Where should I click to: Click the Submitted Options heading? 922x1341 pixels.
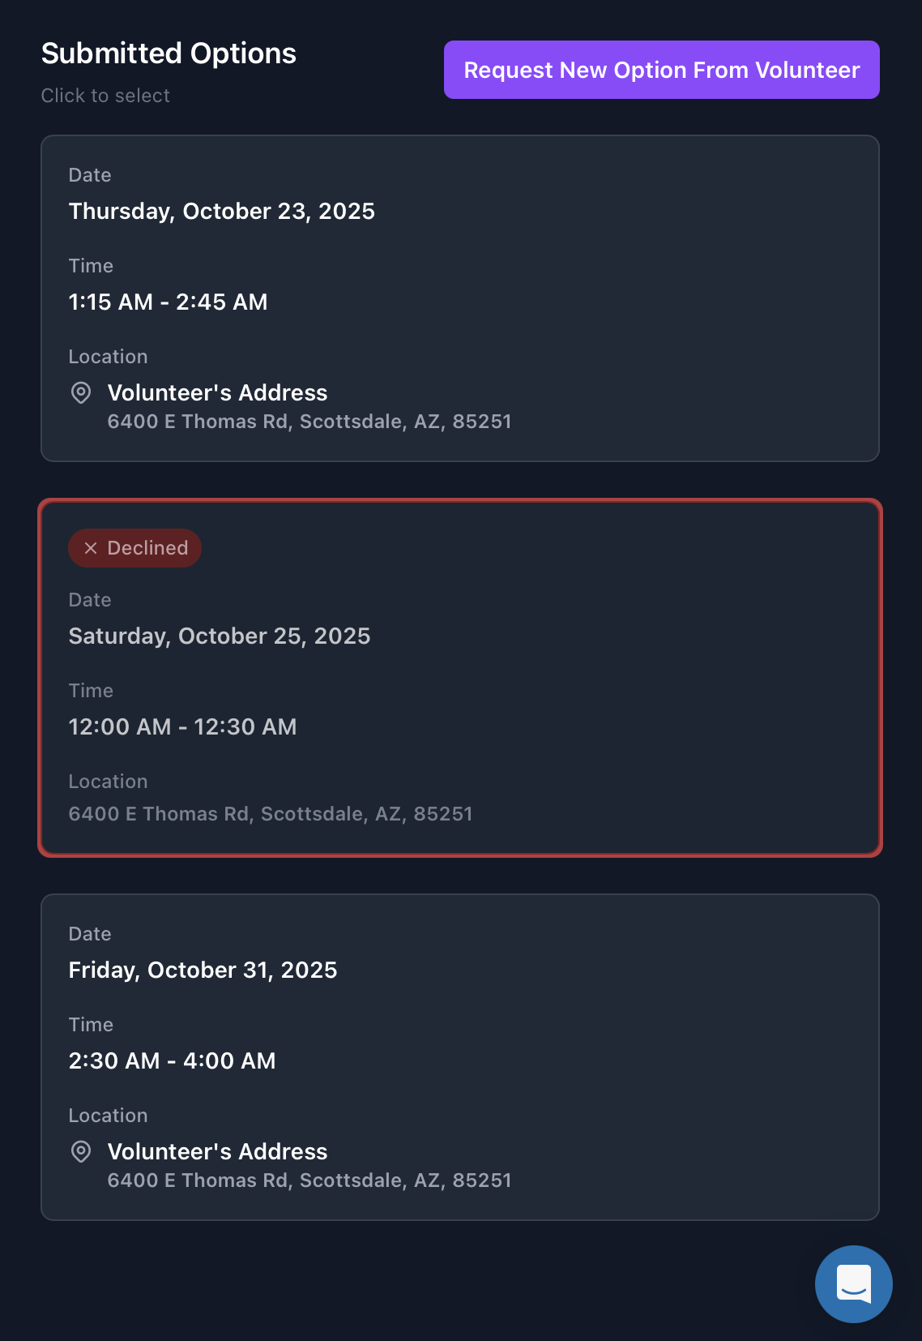pos(169,54)
